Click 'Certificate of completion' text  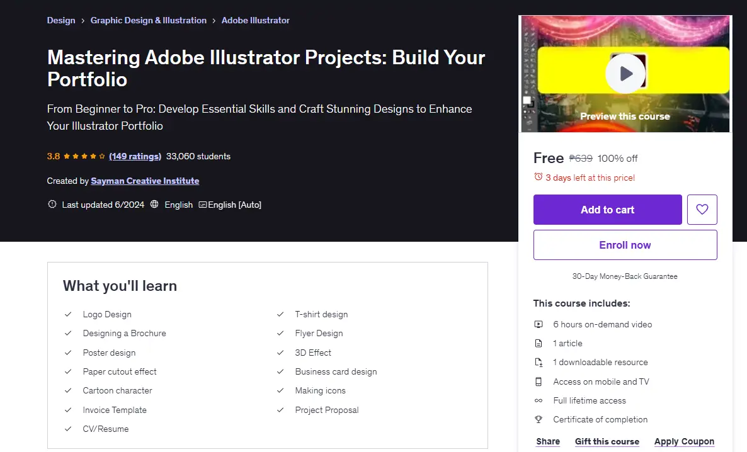600,420
